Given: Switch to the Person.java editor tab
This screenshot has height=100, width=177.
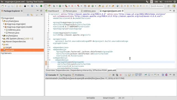Looking at the screenshot, I should coord(70,11).
